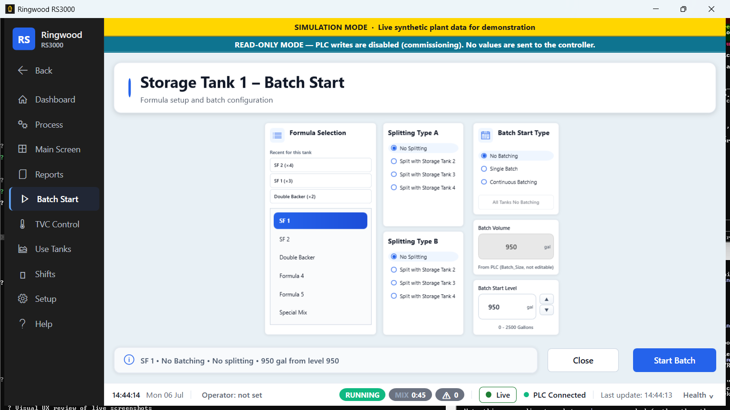Click the PLC Connected status text
Image resolution: width=730 pixels, height=410 pixels.
pyautogui.click(x=559, y=395)
